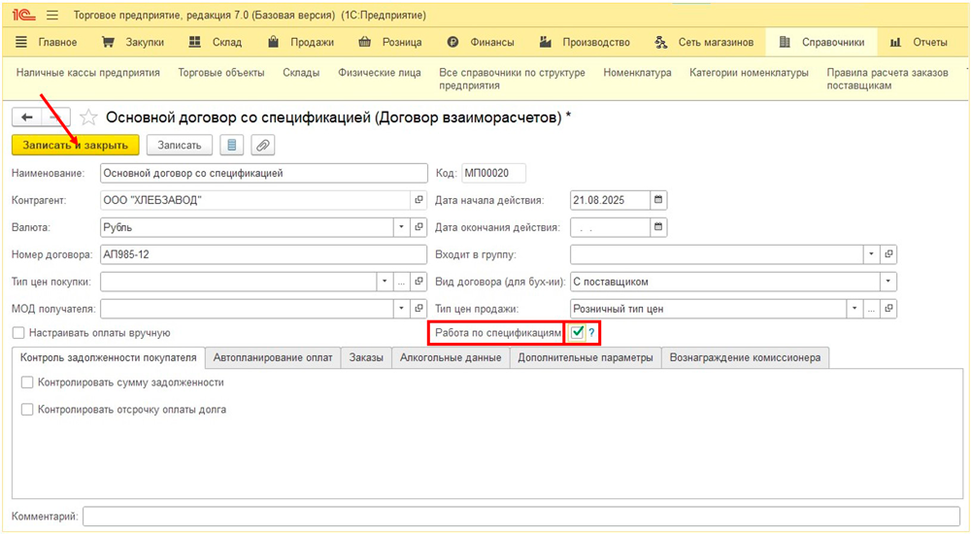Viewport: 971px width, 534px height.
Task: Click Записать и закрыть button
Action: [x=76, y=146]
